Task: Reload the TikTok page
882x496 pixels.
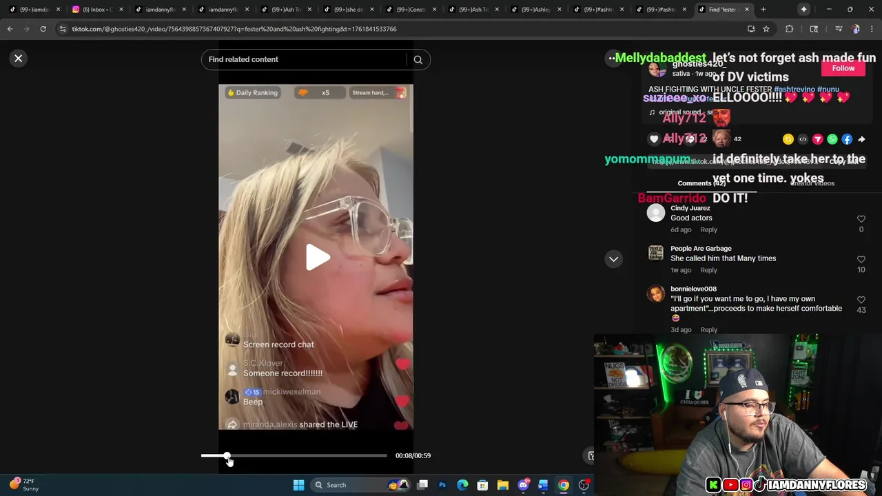Action: [43, 29]
